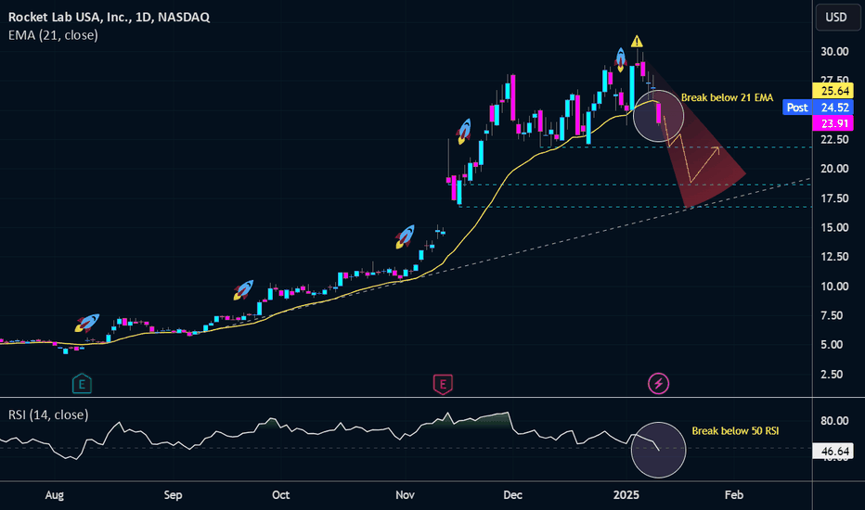Click the Aug label on the time axis
Screen dimensions: 865x510
coord(54,494)
